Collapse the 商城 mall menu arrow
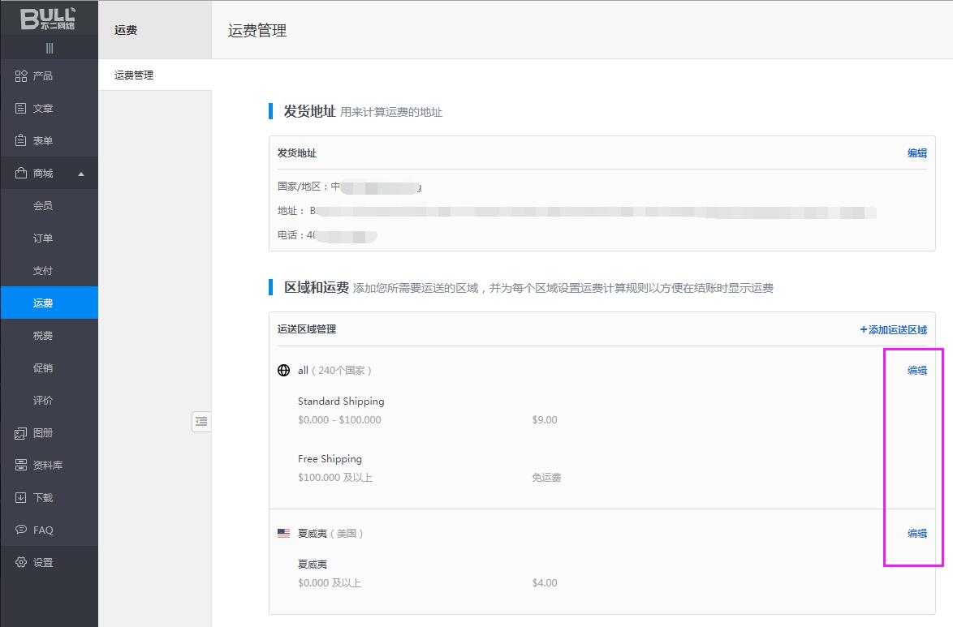This screenshot has width=953, height=627. coord(81,174)
